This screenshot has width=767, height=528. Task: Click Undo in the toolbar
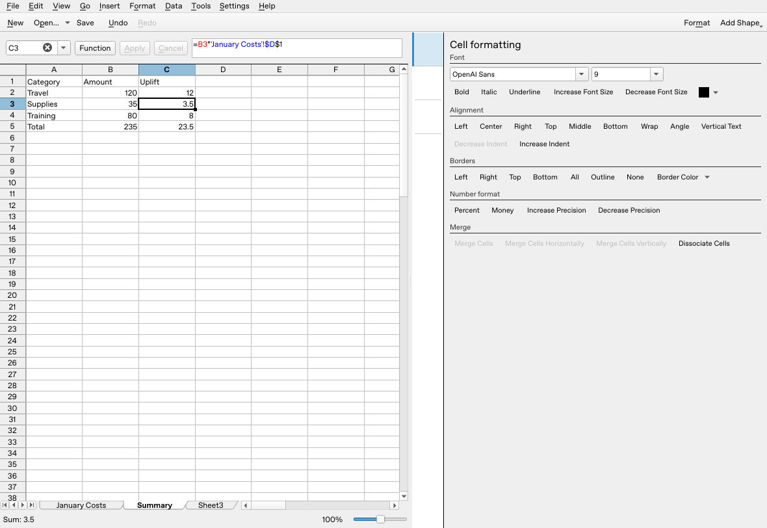tap(118, 23)
